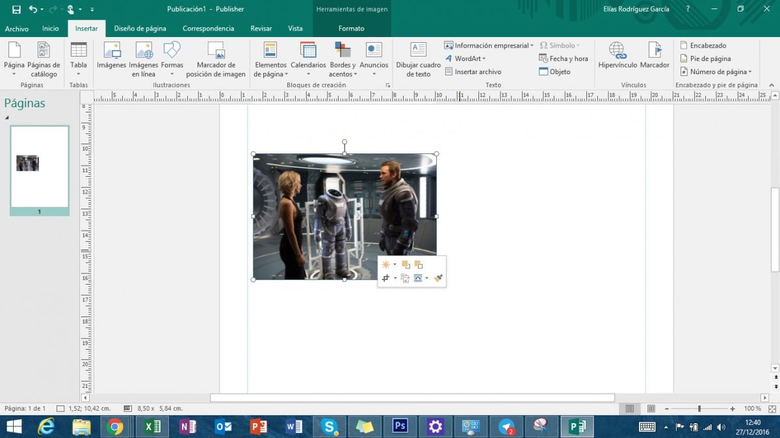Open the Archivo tab
The height and width of the screenshot is (438, 780).
(17, 29)
